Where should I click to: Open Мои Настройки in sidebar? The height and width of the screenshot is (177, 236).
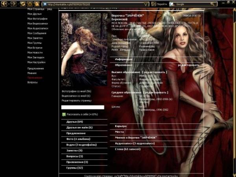coord(36,62)
